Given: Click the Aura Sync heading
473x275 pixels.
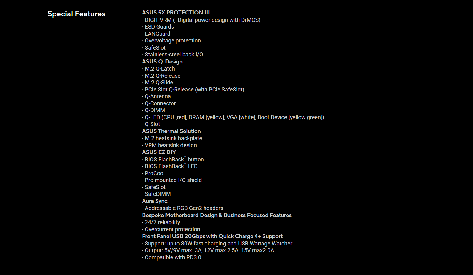Looking at the screenshot, I should click(155, 201).
